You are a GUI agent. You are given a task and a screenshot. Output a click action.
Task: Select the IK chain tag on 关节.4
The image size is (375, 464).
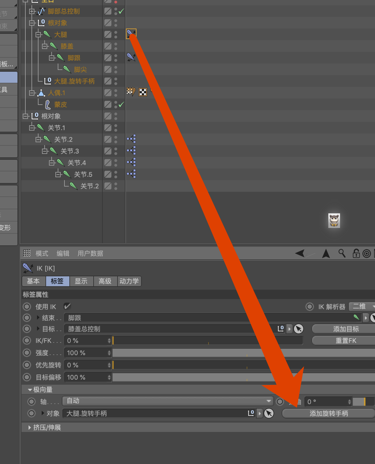pyautogui.click(x=131, y=162)
